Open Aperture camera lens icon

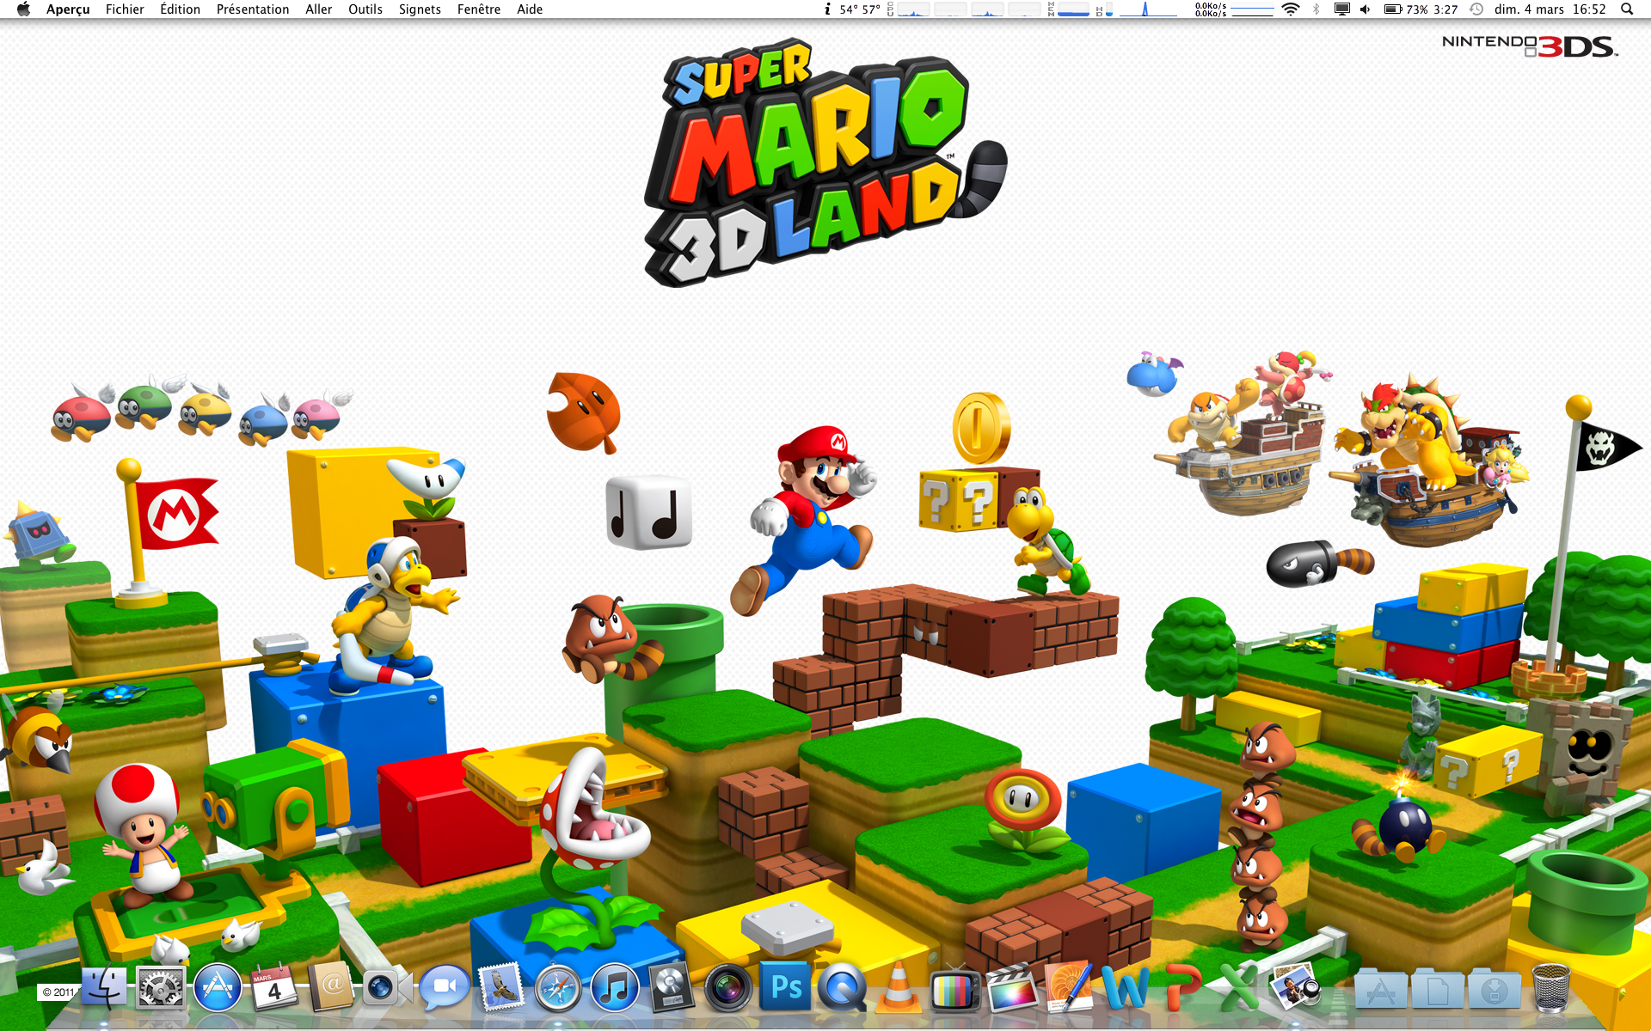click(728, 987)
